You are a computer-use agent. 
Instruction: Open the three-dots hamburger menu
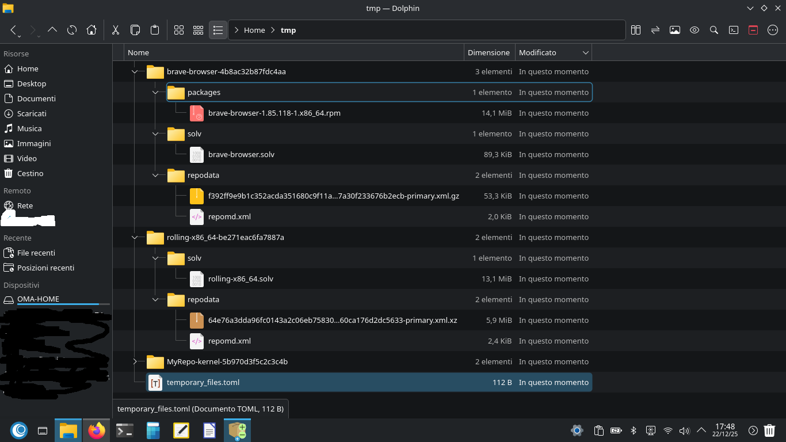773,30
